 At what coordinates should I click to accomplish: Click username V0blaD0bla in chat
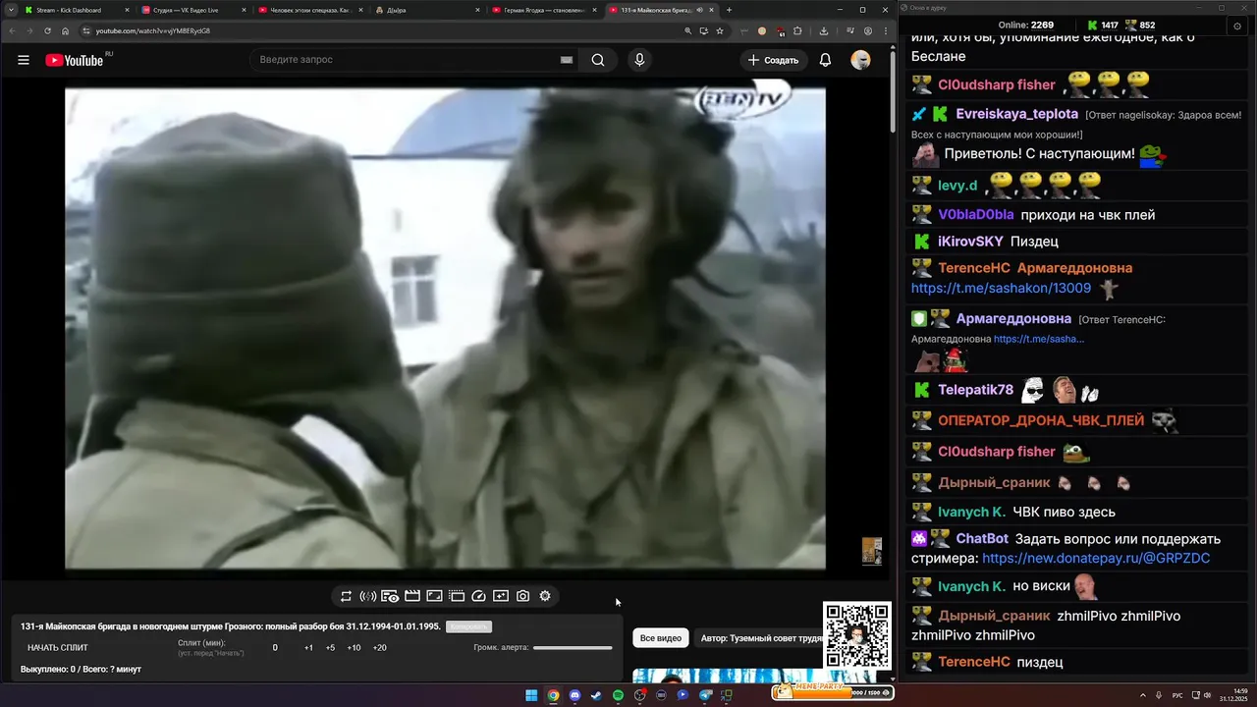point(976,215)
